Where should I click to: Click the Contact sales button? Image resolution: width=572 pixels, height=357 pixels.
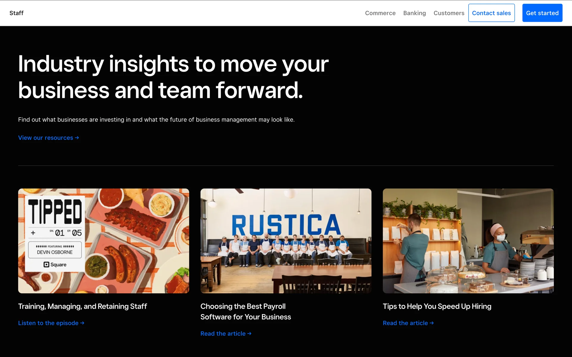pos(491,13)
